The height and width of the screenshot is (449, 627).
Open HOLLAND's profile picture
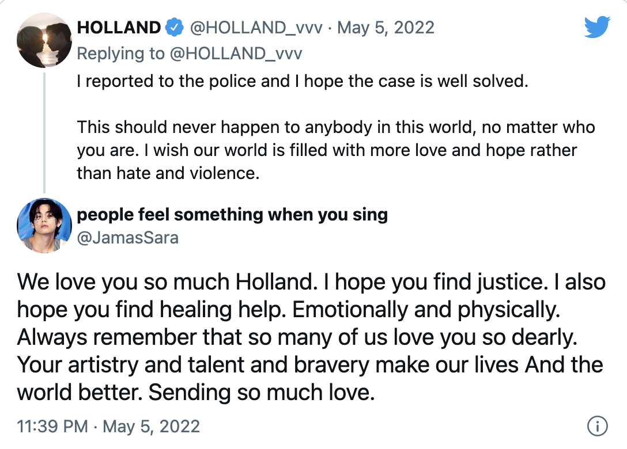click(x=44, y=40)
